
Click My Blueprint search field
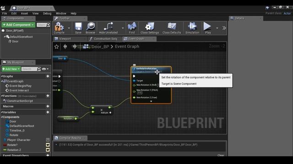tap(29, 69)
